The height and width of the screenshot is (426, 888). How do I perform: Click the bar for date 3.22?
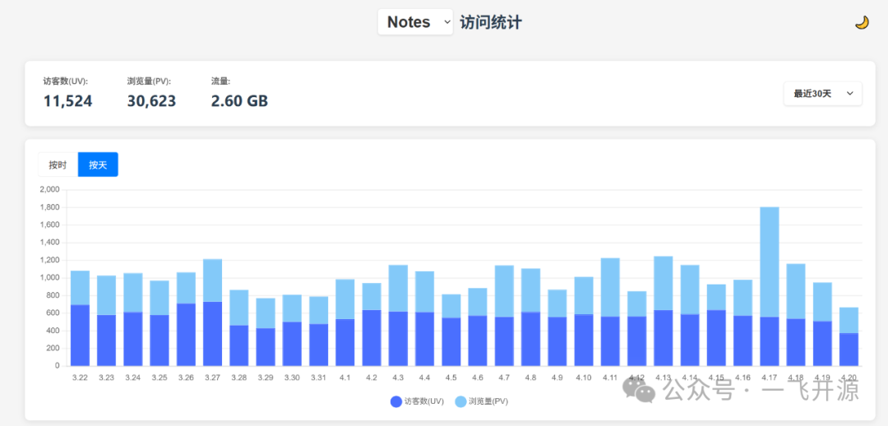click(x=80, y=318)
